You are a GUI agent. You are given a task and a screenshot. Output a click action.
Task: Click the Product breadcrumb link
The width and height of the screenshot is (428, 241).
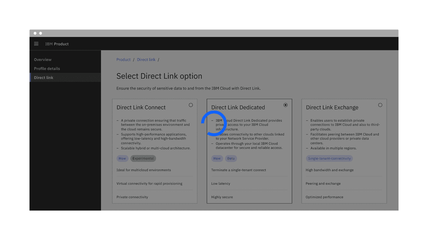click(x=123, y=60)
